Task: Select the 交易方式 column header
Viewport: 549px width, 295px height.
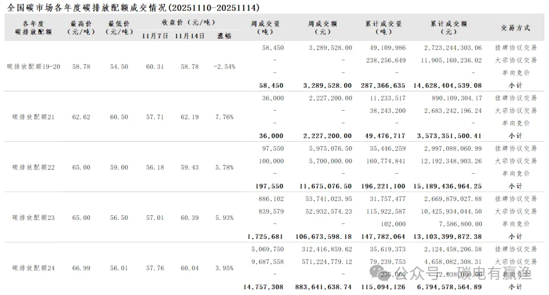Action: 515,28
